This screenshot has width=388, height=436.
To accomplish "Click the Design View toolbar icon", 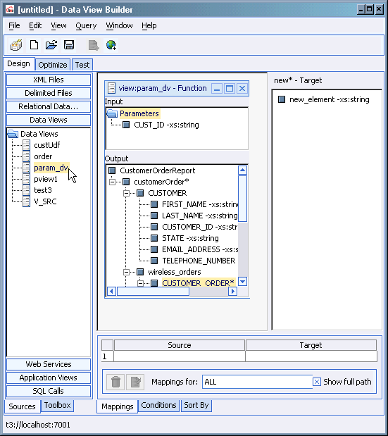I will (16, 45).
